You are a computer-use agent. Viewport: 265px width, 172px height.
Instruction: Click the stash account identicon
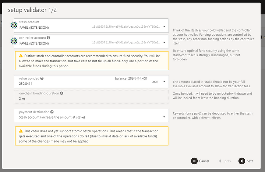click(14, 25)
